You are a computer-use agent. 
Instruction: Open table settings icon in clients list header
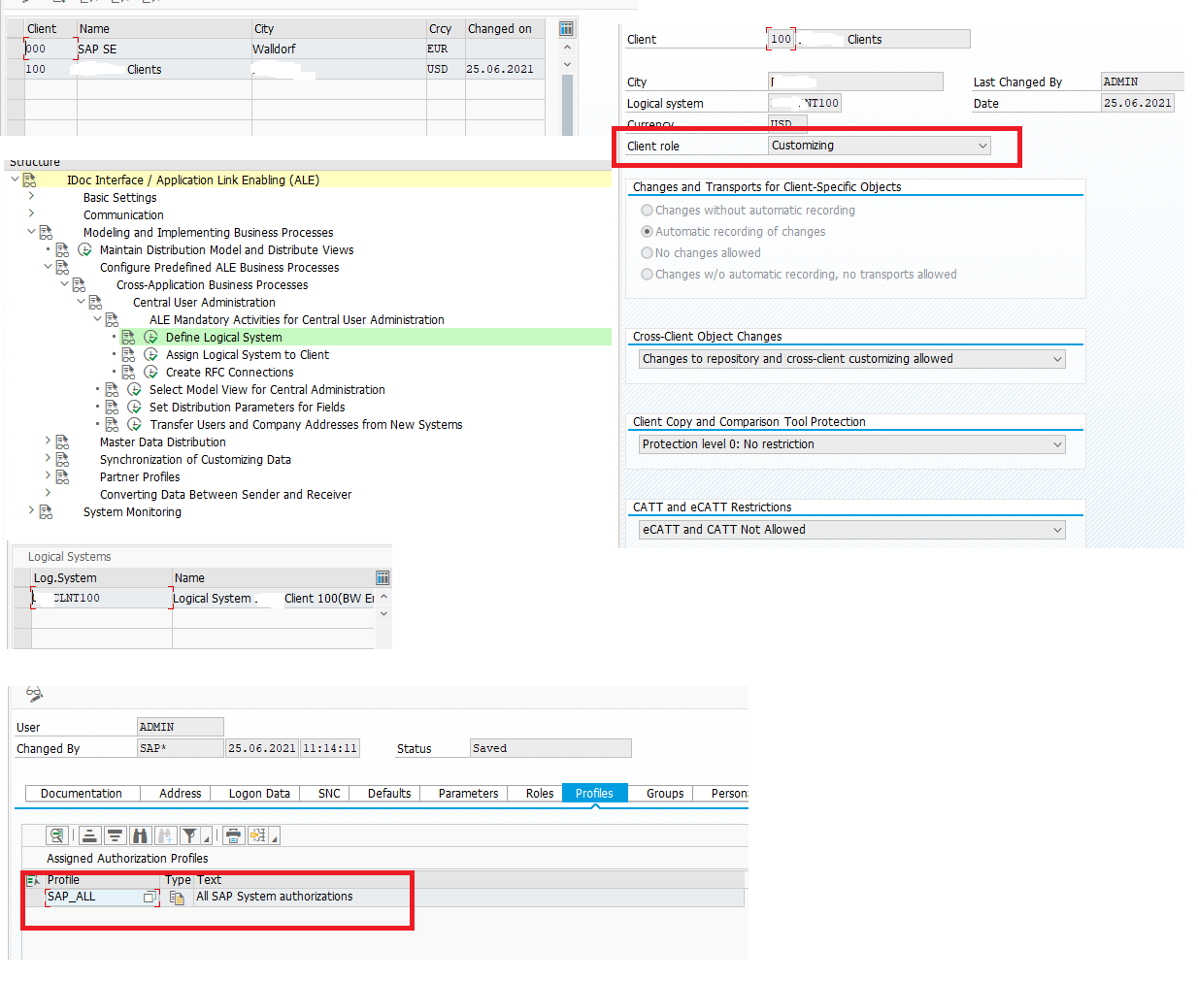pos(566,29)
